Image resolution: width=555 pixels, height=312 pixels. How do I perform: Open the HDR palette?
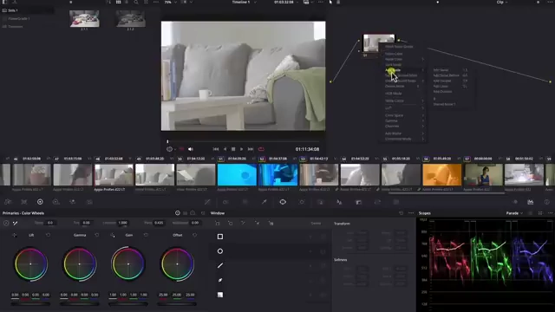(55, 202)
